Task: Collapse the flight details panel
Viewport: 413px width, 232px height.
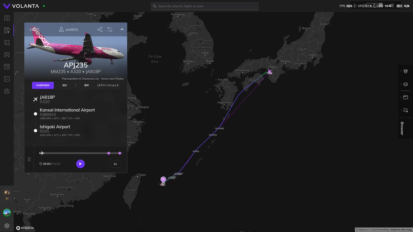Action: tap(122, 30)
